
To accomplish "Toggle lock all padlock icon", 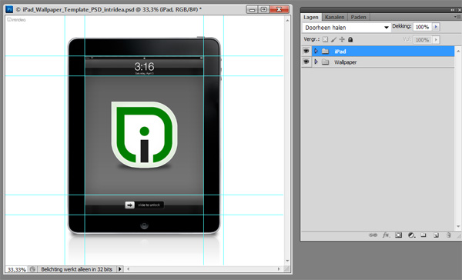I will (x=350, y=39).
